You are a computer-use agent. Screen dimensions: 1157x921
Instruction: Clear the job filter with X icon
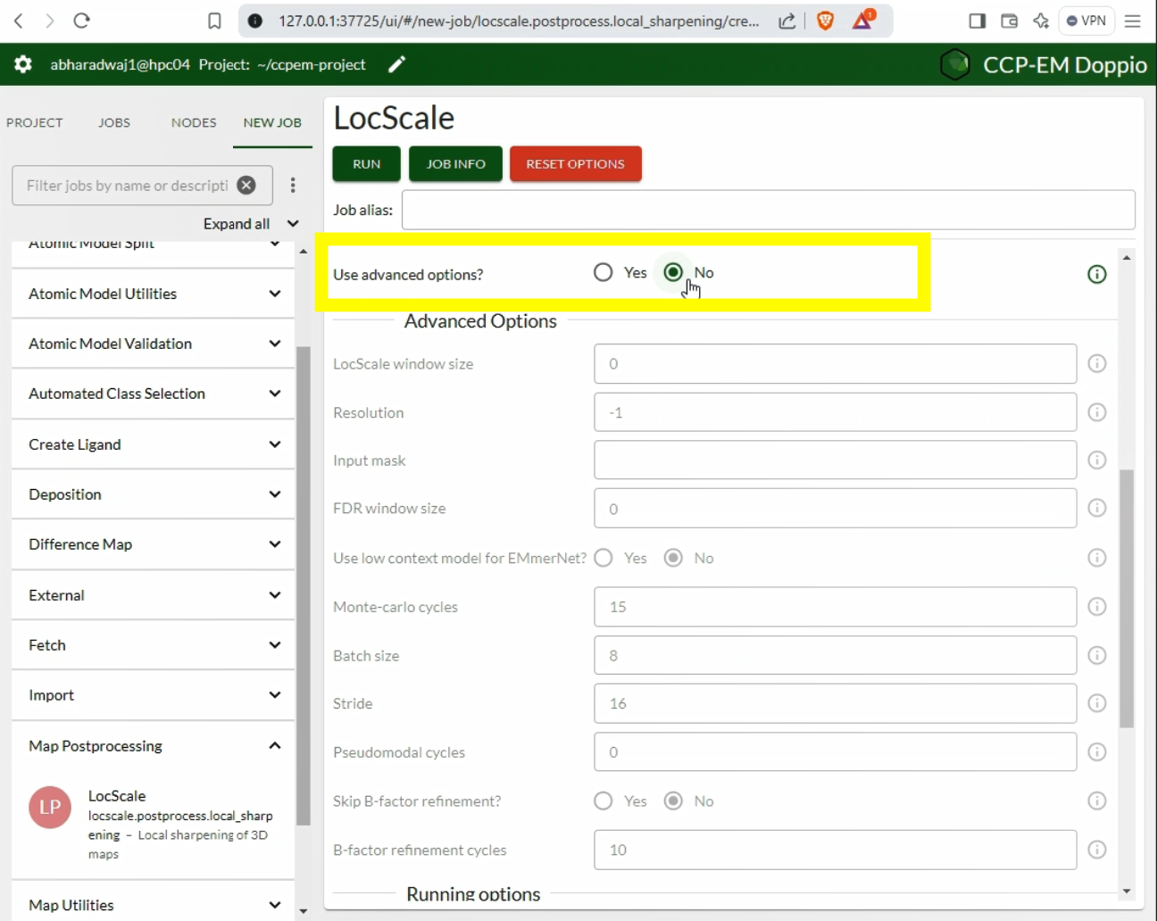click(x=246, y=186)
